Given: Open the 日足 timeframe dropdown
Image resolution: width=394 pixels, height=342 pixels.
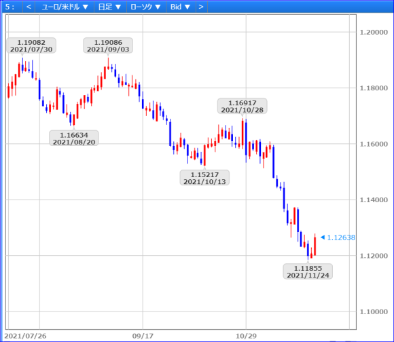Looking at the screenshot, I should click(x=109, y=7).
